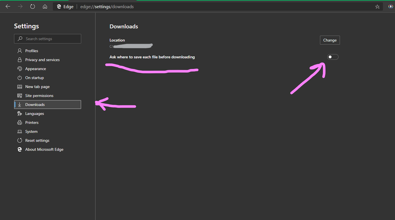Click the Appearance palette icon
Viewport: 395px width, 220px height.
[x=20, y=69]
